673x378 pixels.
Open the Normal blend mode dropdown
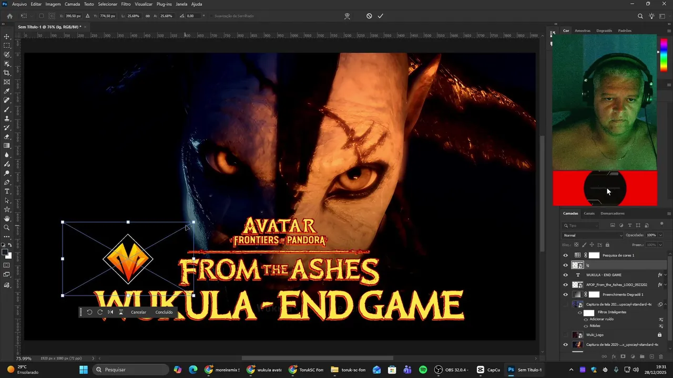click(593, 235)
